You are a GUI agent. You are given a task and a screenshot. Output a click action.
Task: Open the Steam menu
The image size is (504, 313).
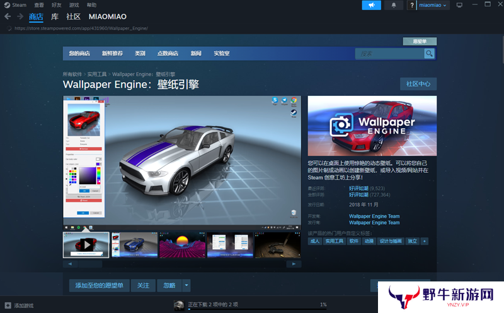(19, 5)
